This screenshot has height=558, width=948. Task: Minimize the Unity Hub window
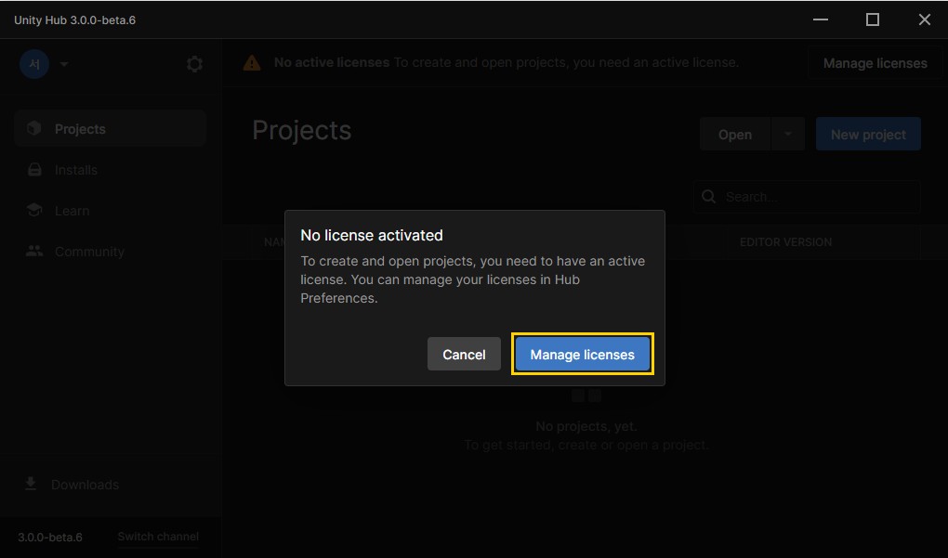821,19
